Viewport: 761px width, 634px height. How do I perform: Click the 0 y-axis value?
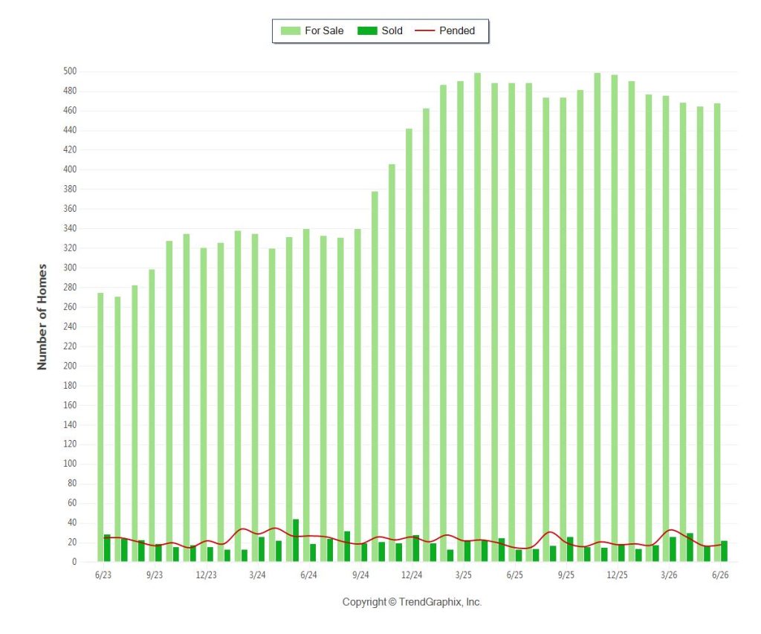(x=74, y=562)
